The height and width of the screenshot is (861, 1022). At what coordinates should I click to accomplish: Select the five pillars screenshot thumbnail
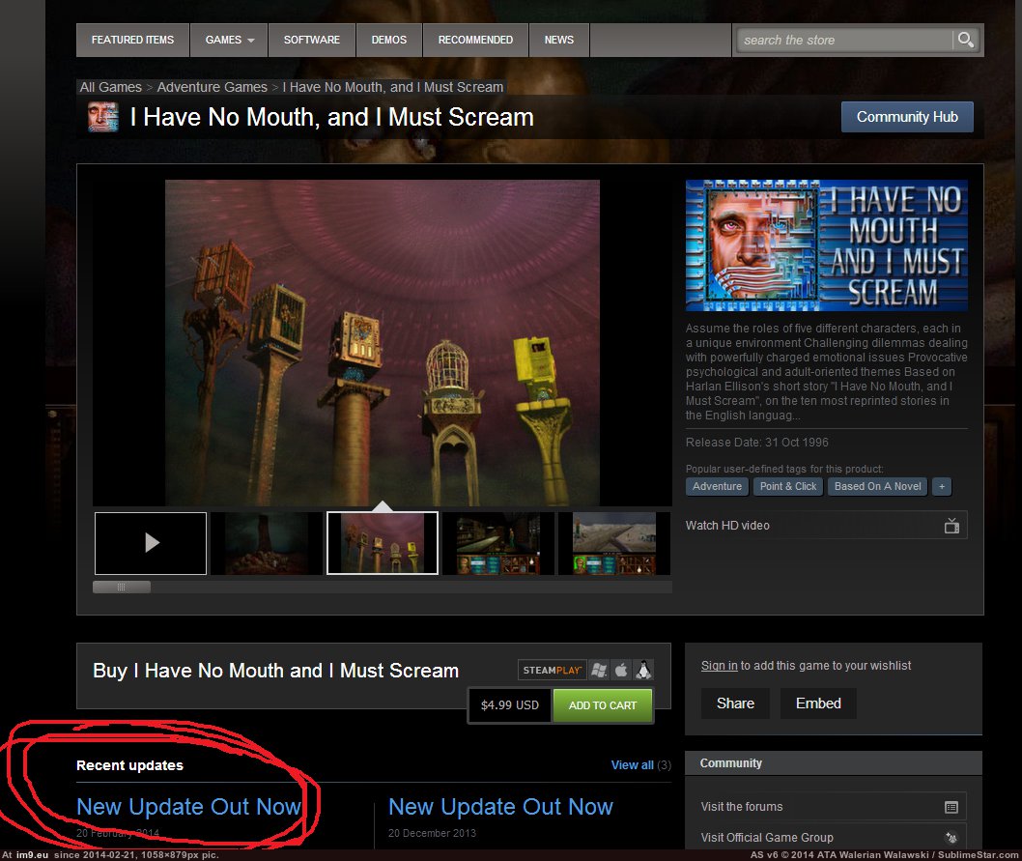point(382,543)
